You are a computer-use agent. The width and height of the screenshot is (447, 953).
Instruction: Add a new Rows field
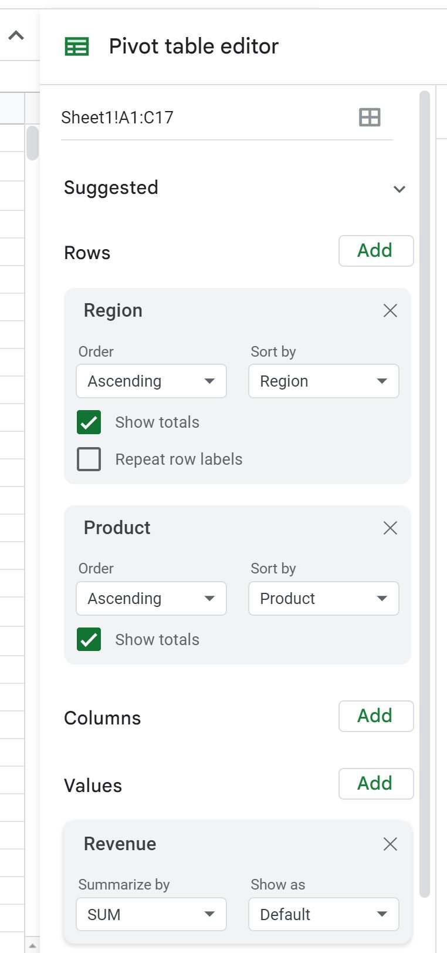(376, 251)
